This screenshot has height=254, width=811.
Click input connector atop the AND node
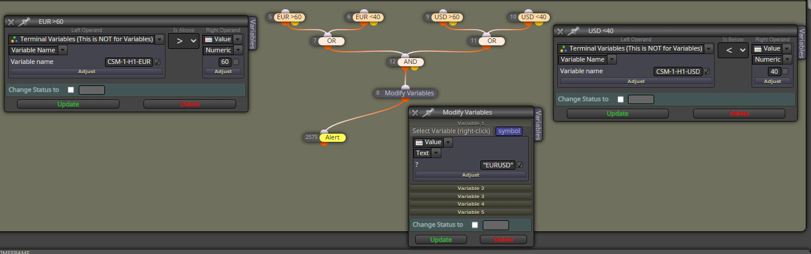click(x=406, y=55)
